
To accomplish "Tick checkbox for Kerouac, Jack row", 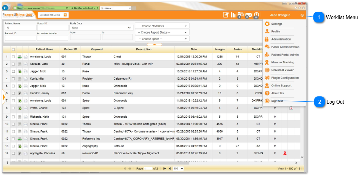I will [x=13, y=64].
